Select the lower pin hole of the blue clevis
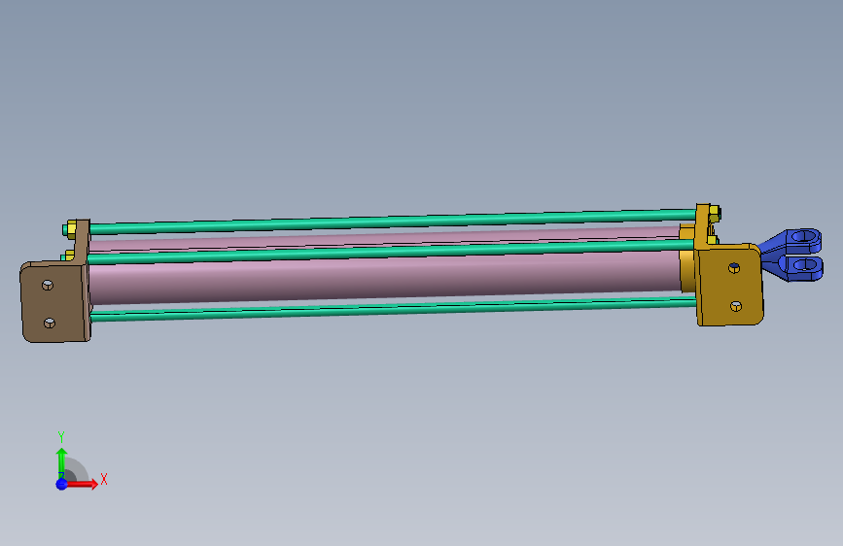The height and width of the screenshot is (546, 843). click(x=805, y=263)
